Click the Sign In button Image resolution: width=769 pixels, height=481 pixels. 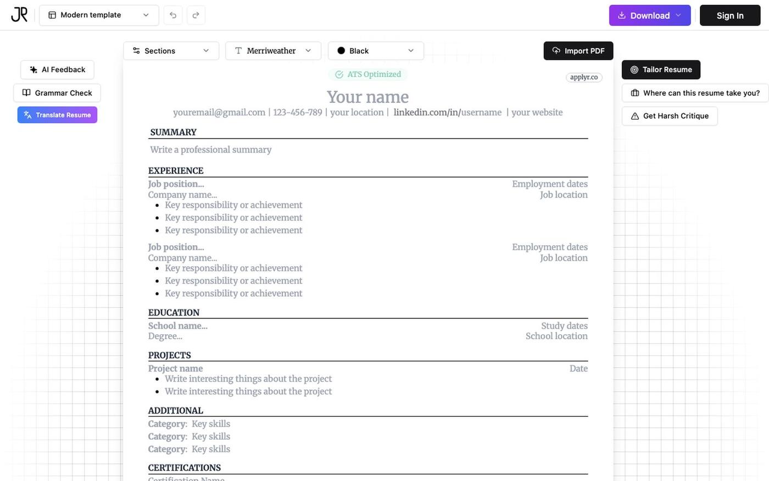[x=730, y=15]
